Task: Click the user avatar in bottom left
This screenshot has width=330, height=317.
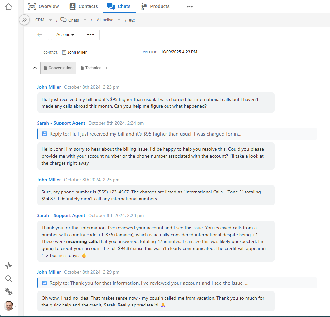Action: [9, 306]
